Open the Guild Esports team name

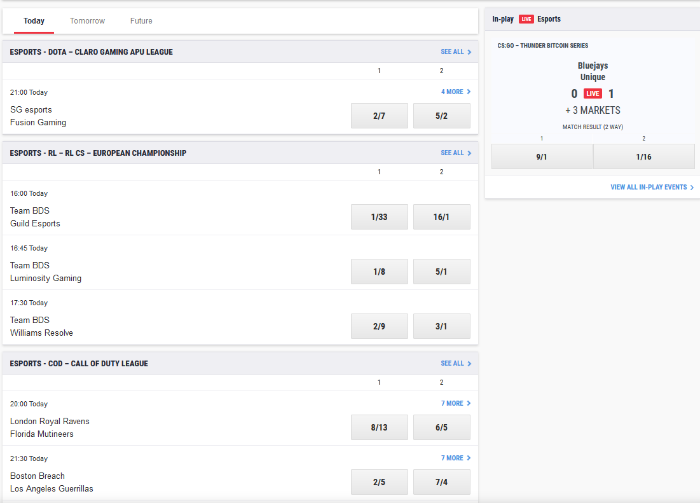[x=35, y=224]
